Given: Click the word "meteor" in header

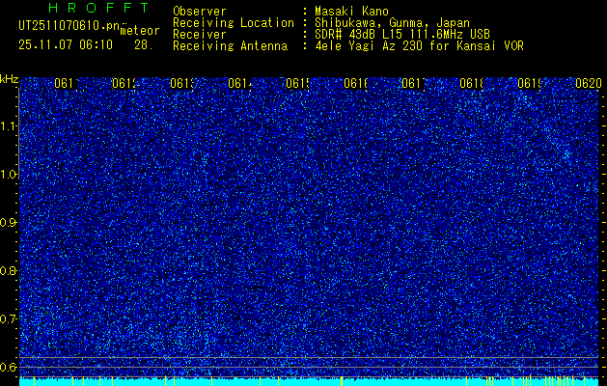Looking at the screenshot, I should 140,31.
